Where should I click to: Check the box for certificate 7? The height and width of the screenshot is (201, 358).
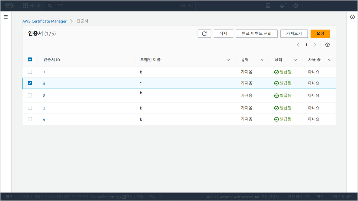(x=30, y=72)
